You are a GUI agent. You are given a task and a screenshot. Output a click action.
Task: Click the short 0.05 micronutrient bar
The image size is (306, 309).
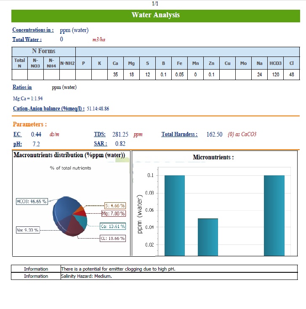[x=208, y=237]
